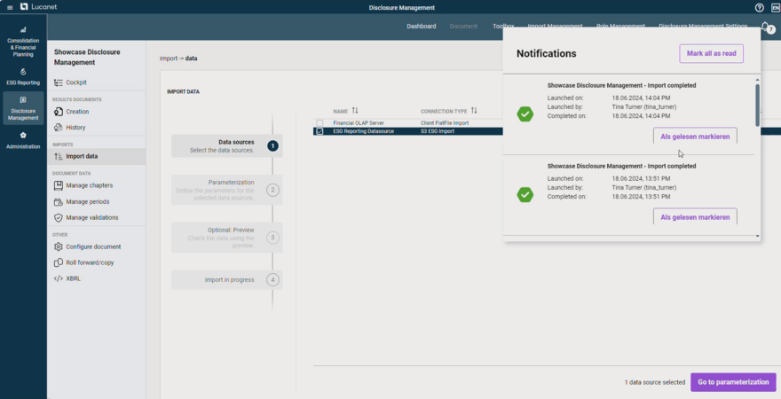Click the Lucanet logo

[38, 7]
